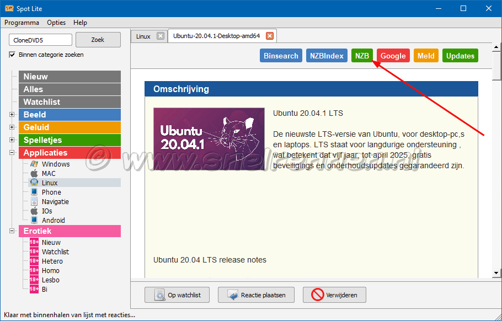Open the Opties menu
Image resolution: width=502 pixels, height=321 pixels.
click(x=56, y=23)
